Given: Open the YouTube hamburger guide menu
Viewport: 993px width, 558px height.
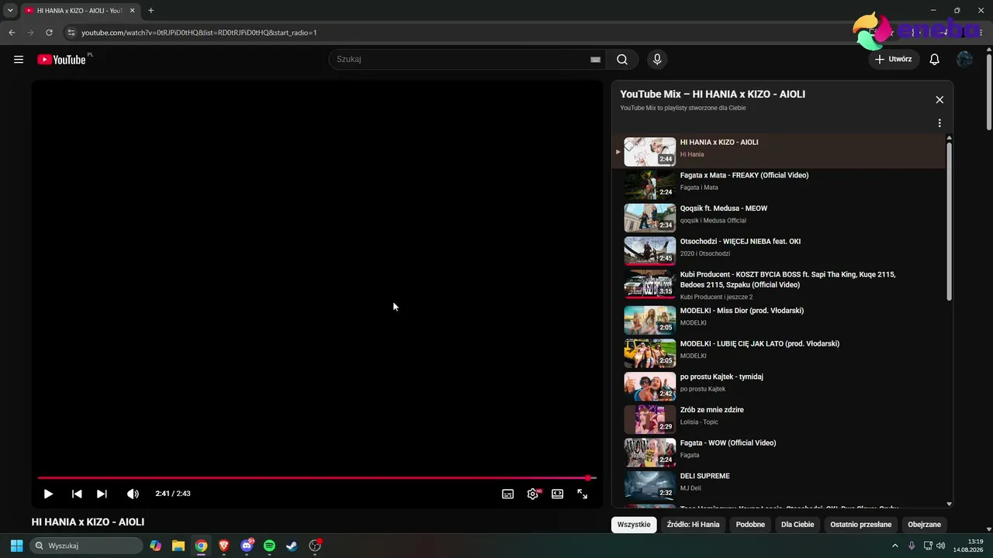Looking at the screenshot, I should tap(19, 60).
